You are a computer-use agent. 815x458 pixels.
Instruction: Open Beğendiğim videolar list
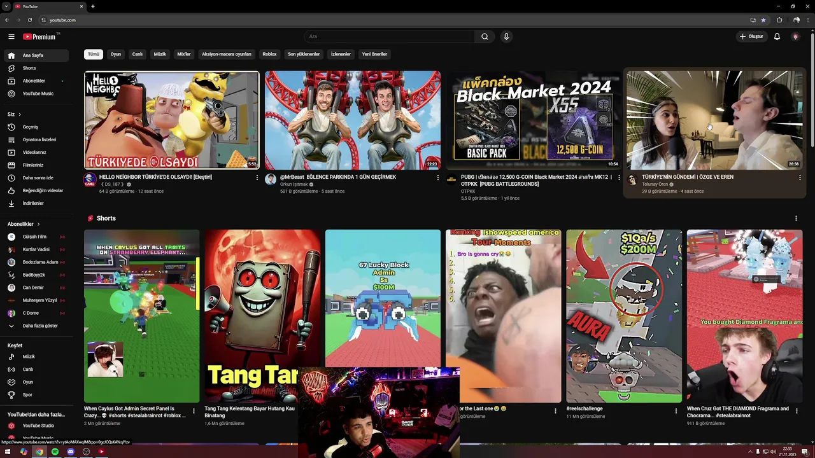(36, 191)
